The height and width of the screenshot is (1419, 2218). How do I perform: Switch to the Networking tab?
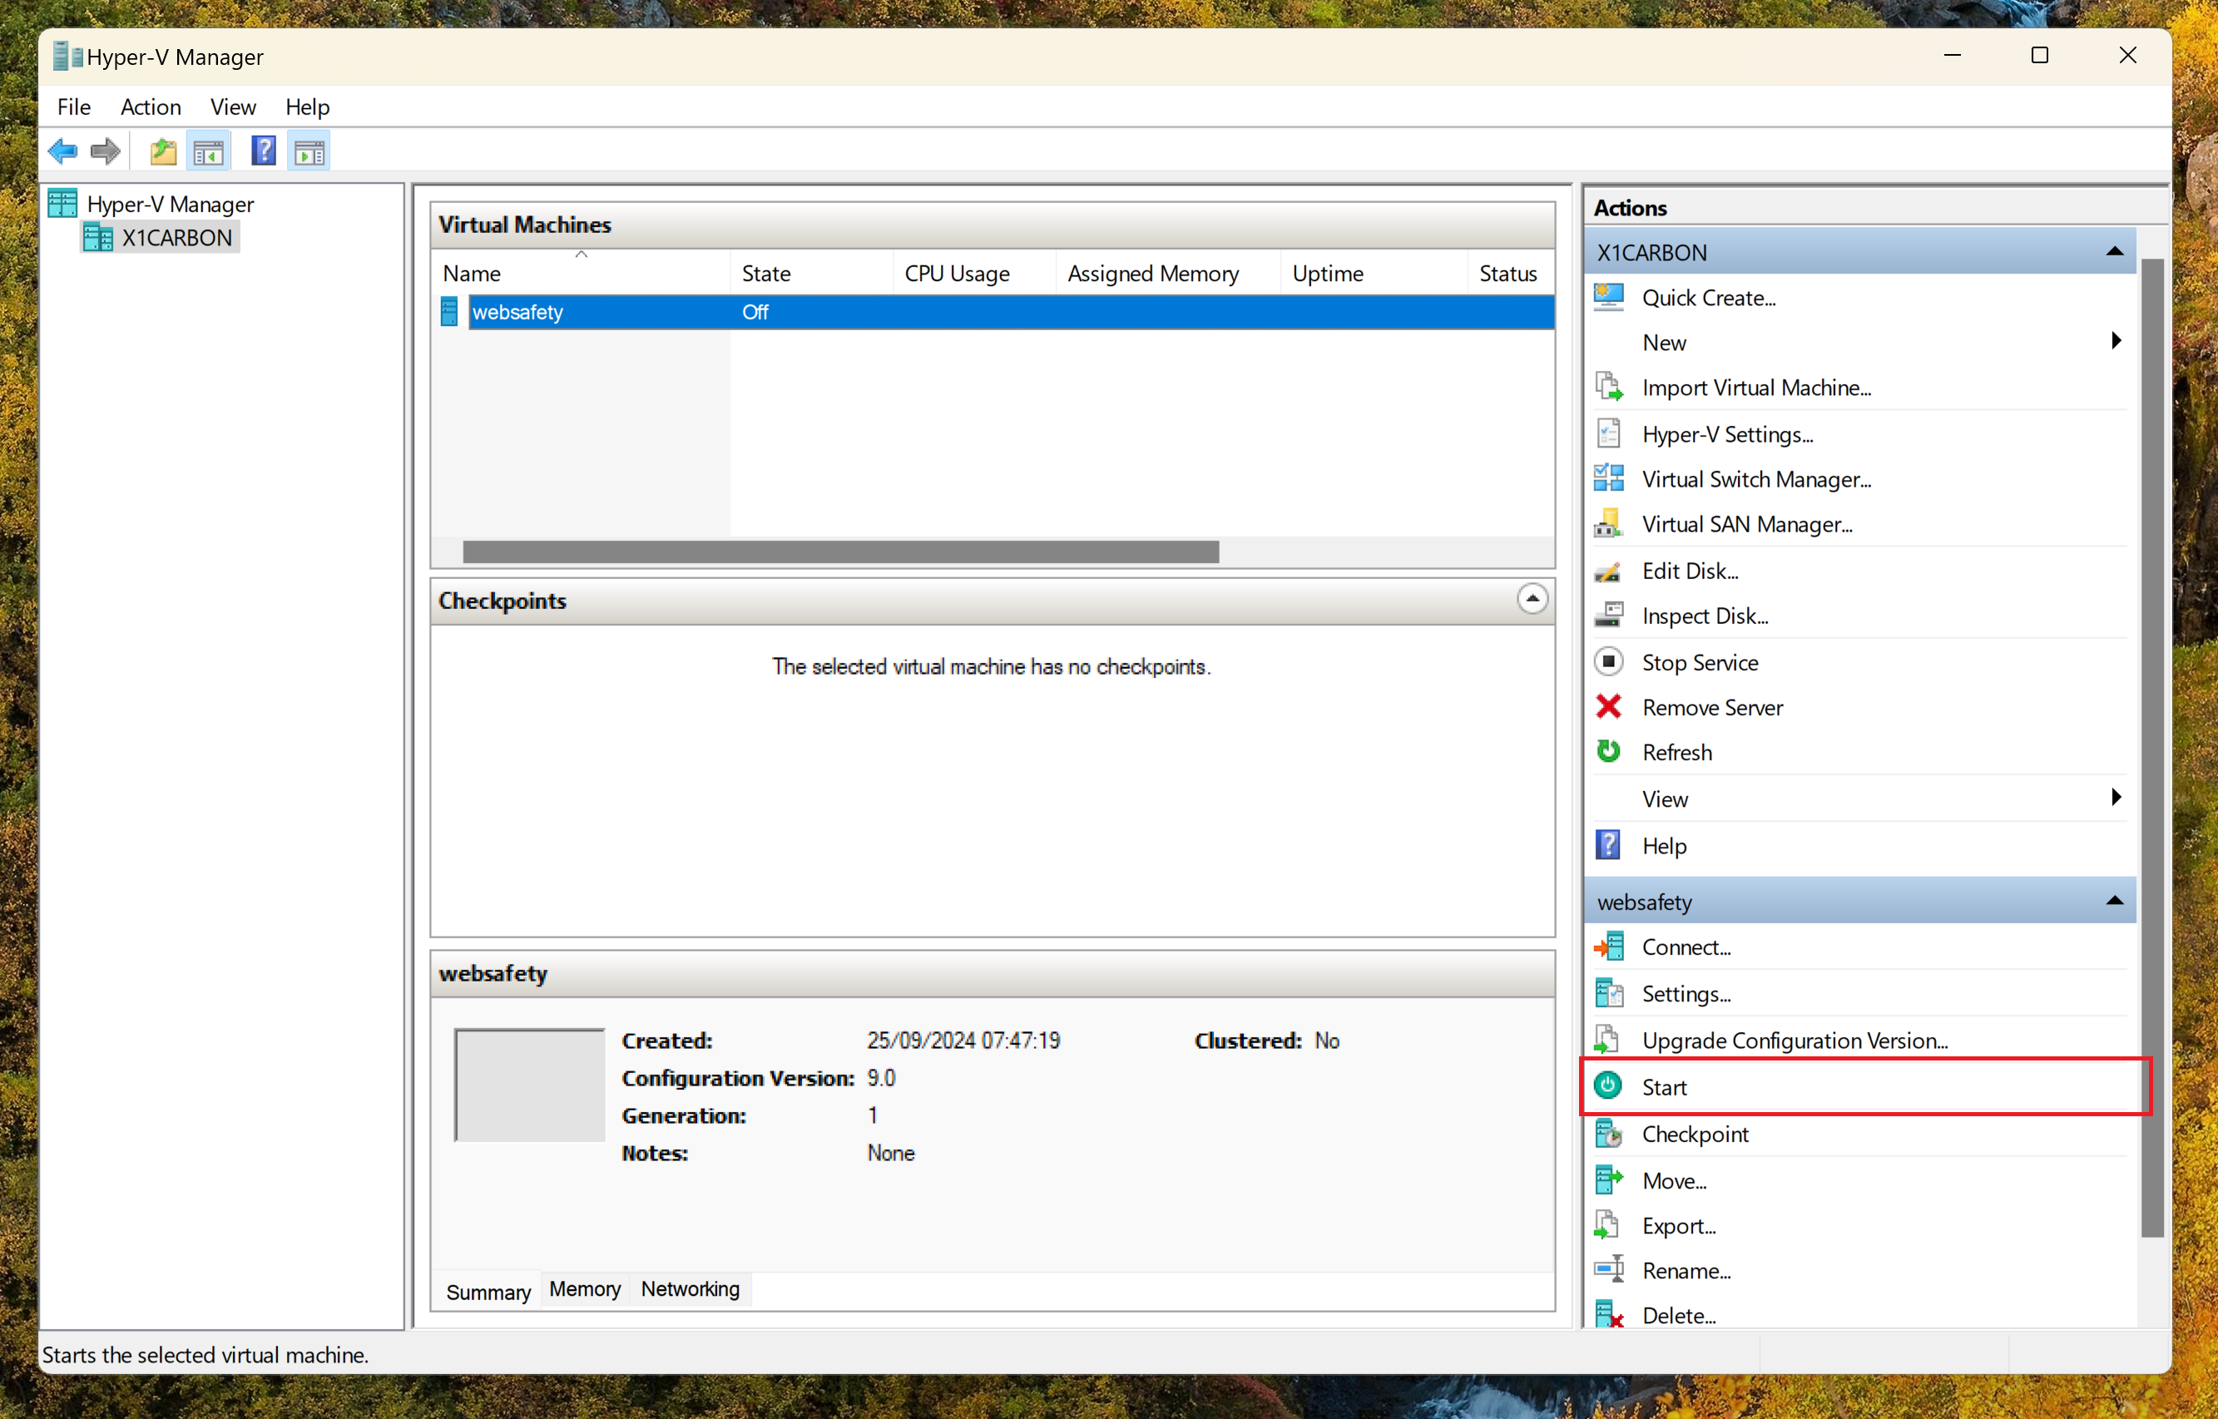pos(691,1289)
